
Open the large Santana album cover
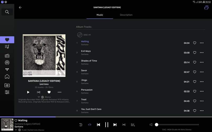tap(44, 56)
